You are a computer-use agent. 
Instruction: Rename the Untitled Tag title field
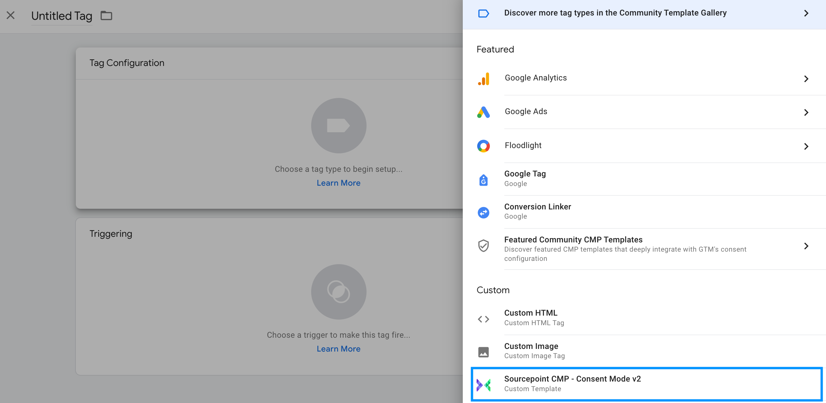62,16
